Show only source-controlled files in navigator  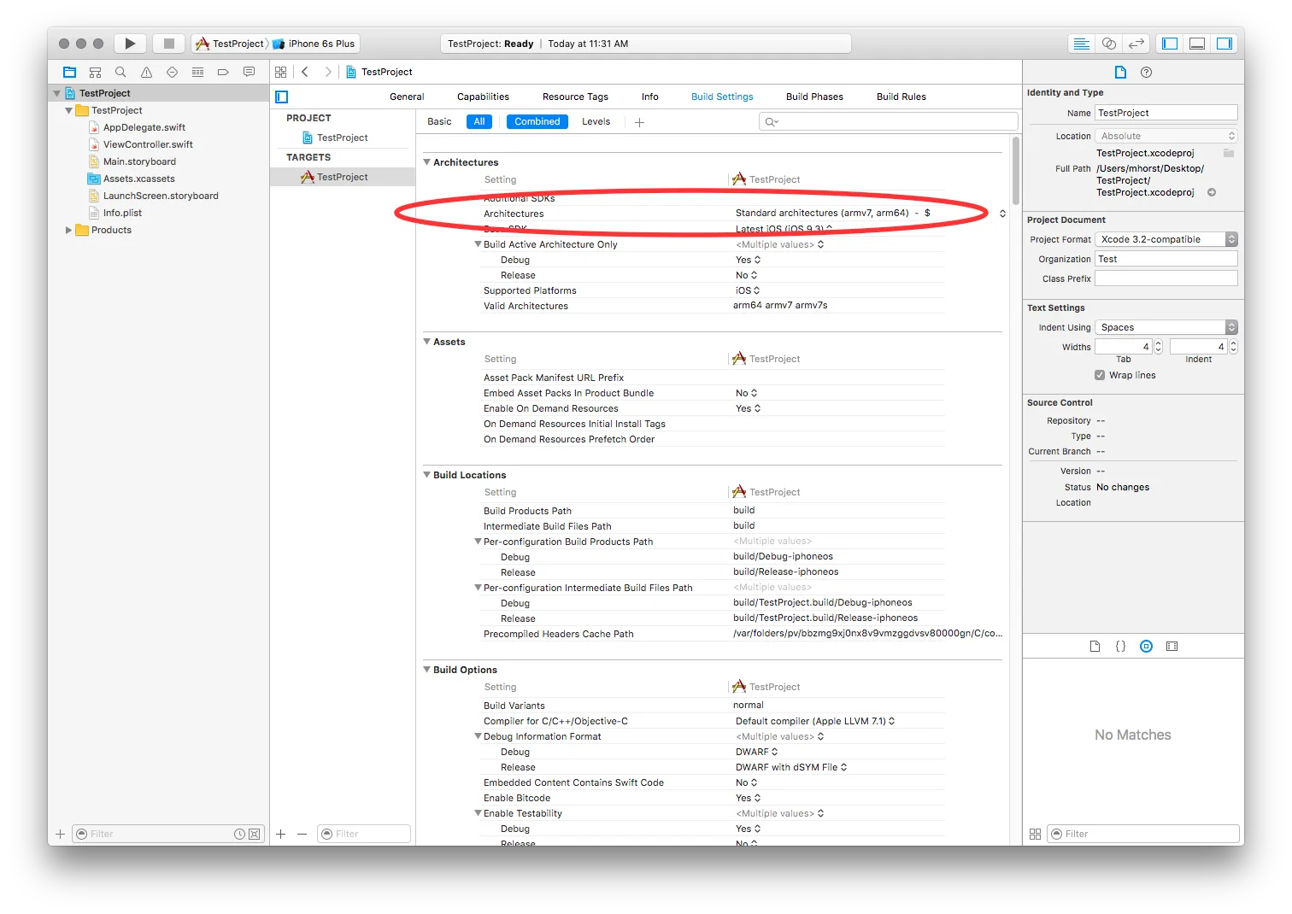[x=255, y=835]
